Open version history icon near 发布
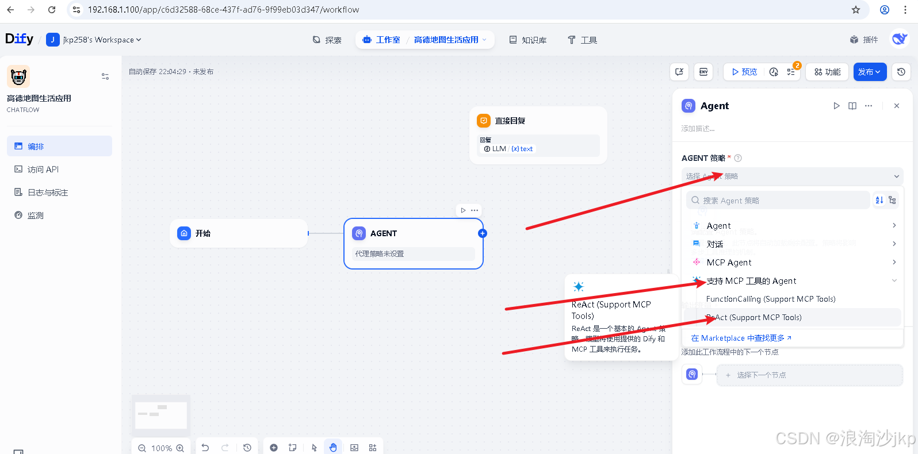Image resolution: width=918 pixels, height=454 pixels. click(x=901, y=72)
